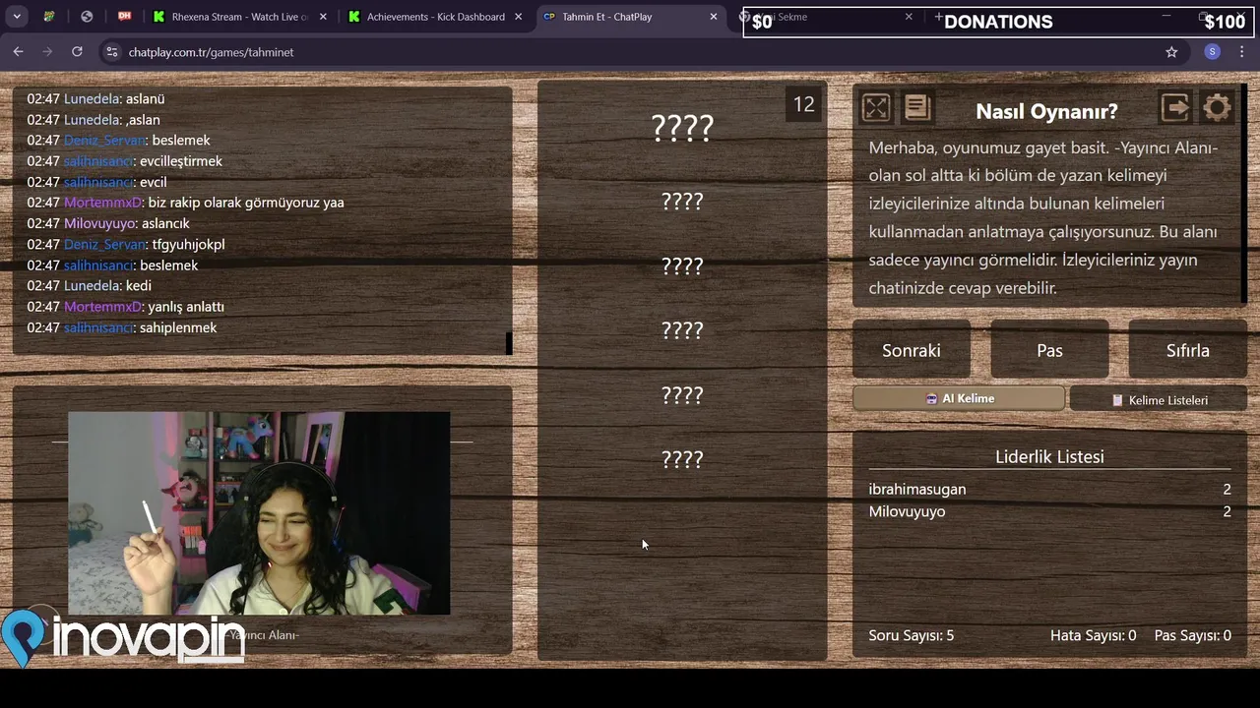This screenshot has width=1260, height=708.
Task: Click the Pas button
Action: click(1049, 350)
